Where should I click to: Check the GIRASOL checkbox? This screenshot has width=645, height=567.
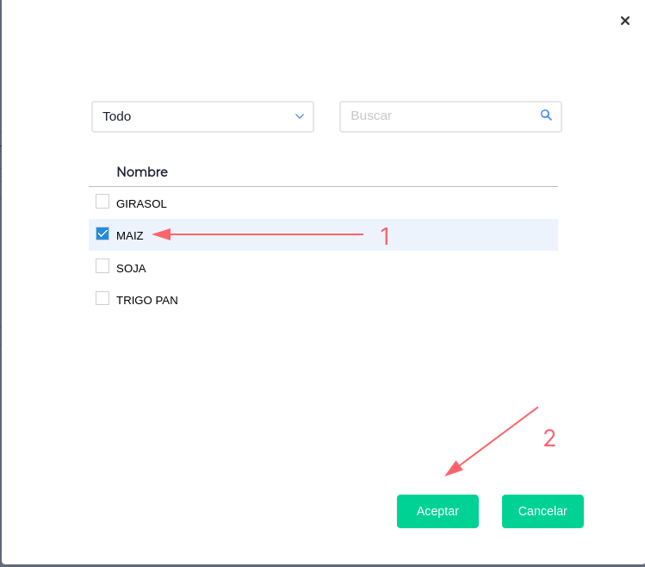point(102,202)
